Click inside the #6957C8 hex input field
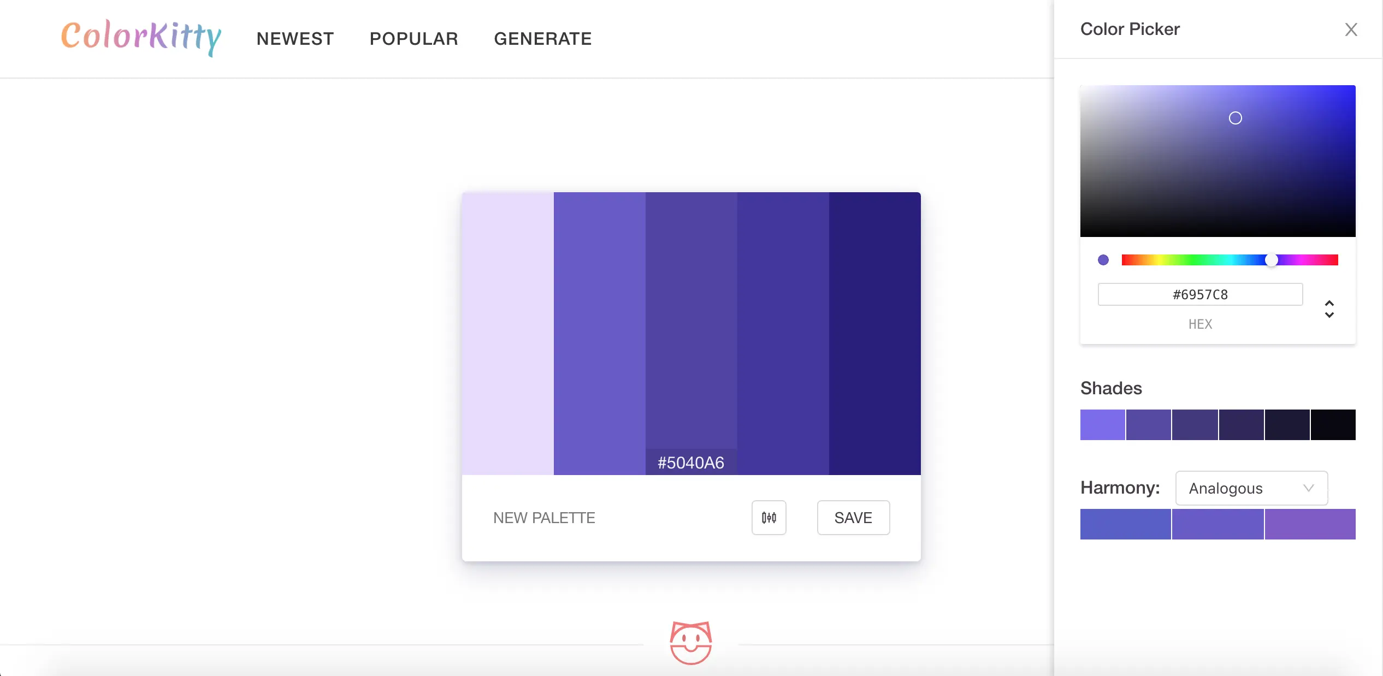 [1199, 294]
